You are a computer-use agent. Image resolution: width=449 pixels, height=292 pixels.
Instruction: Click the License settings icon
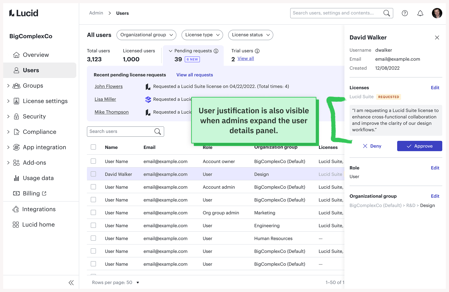coord(16,101)
